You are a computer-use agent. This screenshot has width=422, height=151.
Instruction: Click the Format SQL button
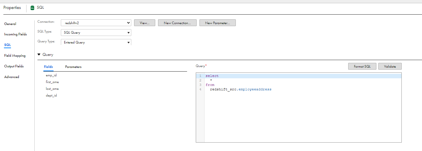362,67
